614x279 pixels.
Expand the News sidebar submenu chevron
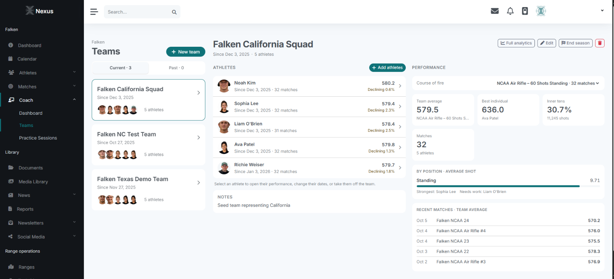[x=74, y=195]
